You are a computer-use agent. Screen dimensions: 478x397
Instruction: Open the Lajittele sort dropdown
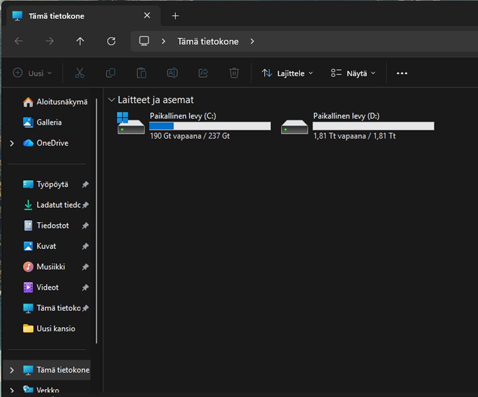point(288,73)
